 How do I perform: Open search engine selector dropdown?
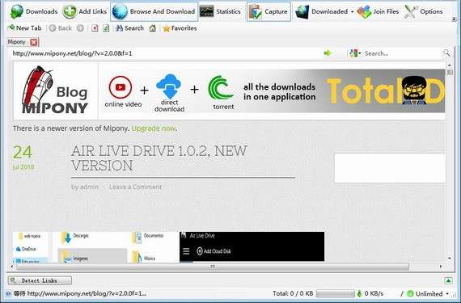point(355,53)
